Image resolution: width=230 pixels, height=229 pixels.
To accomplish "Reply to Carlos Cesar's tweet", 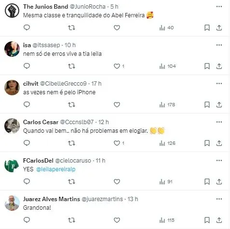I will pyautogui.click(x=27, y=143).
